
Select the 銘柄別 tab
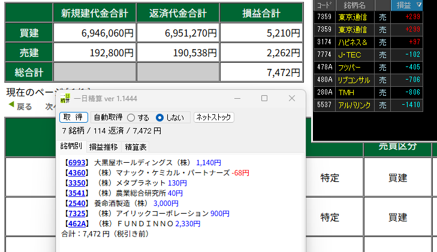[72, 147]
